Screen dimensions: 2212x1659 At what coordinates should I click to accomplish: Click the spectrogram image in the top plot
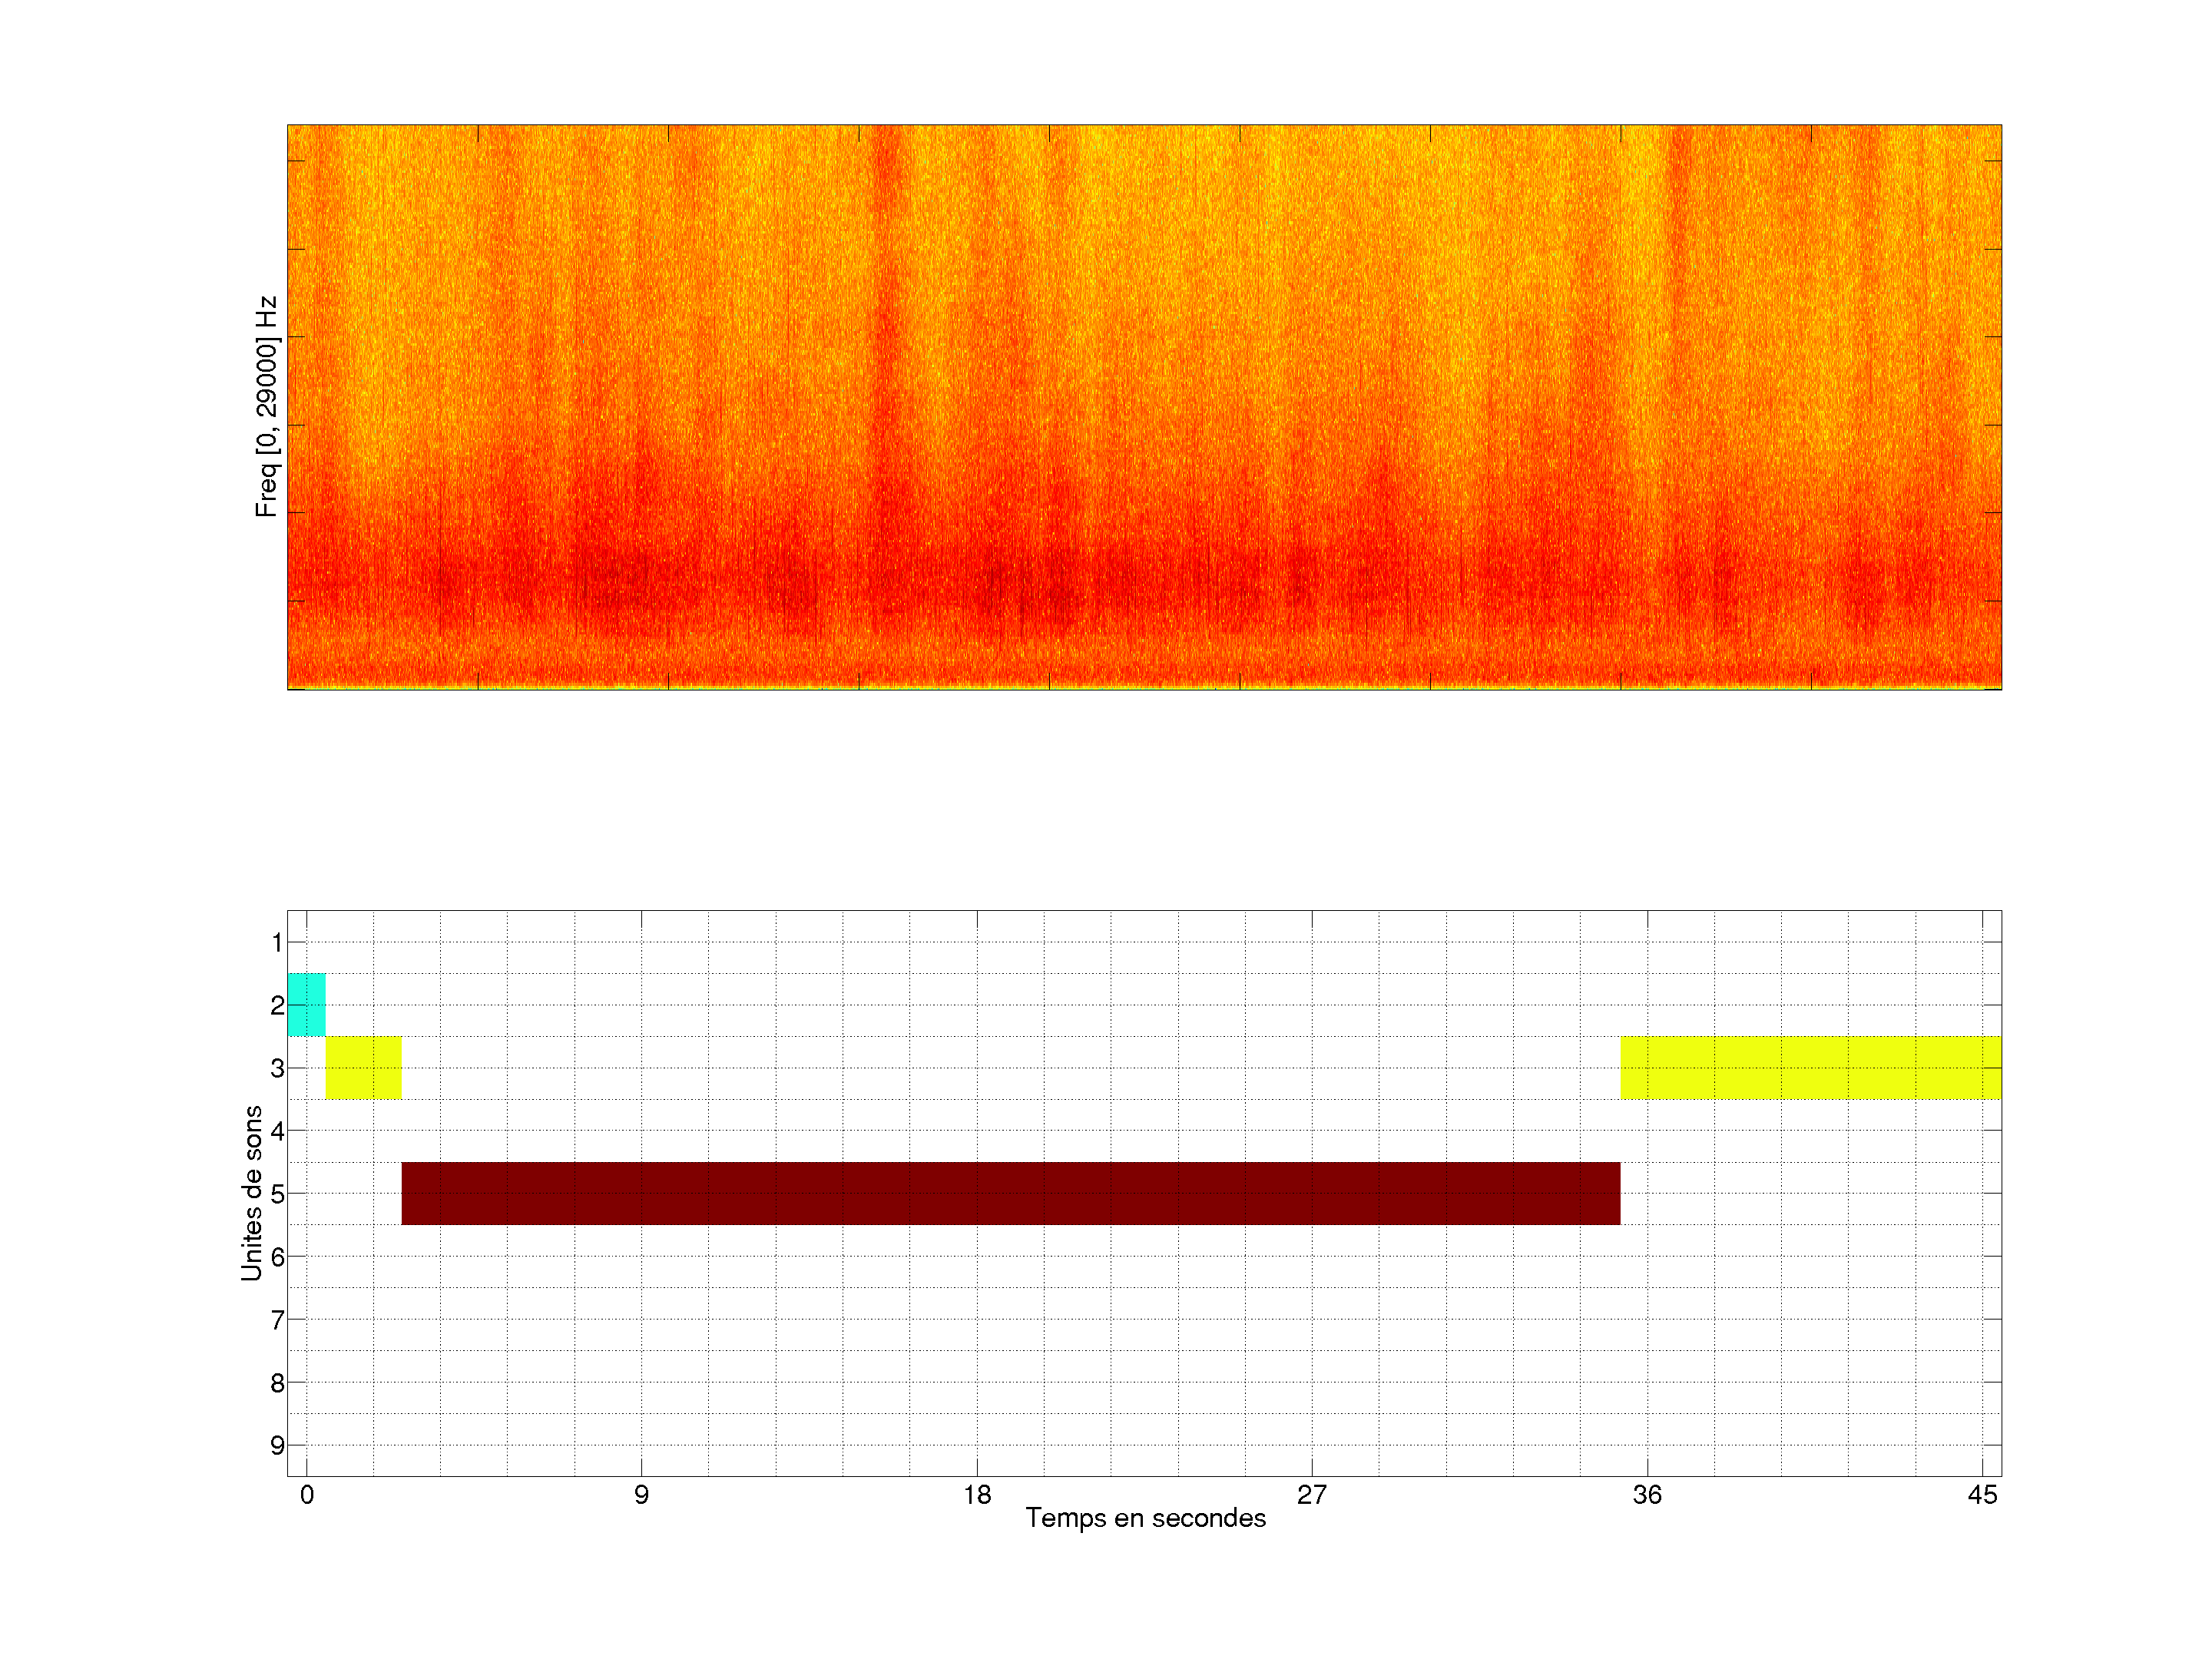(1144, 406)
